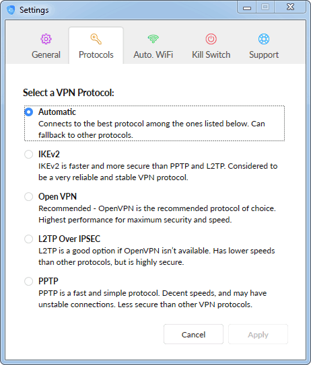311x365 pixels.
Task: Select the IKEv2 radio button
Action: (x=29, y=154)
